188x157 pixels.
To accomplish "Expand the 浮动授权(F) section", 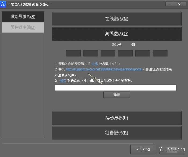I will pyautogui.click(x=117, y=118).
